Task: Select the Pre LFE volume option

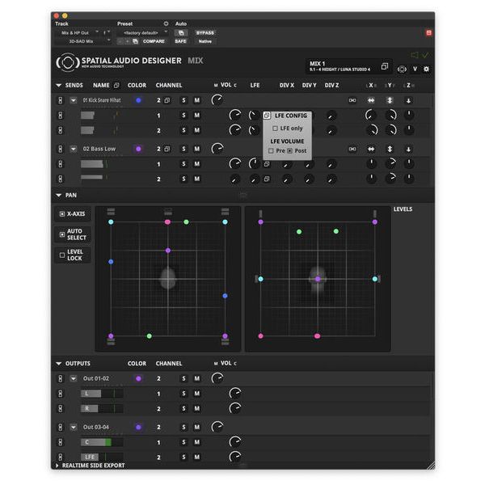Action: click(271, 150)
